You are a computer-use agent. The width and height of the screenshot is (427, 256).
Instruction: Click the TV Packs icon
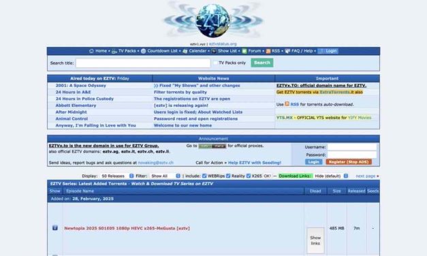[x=114, y=51]
